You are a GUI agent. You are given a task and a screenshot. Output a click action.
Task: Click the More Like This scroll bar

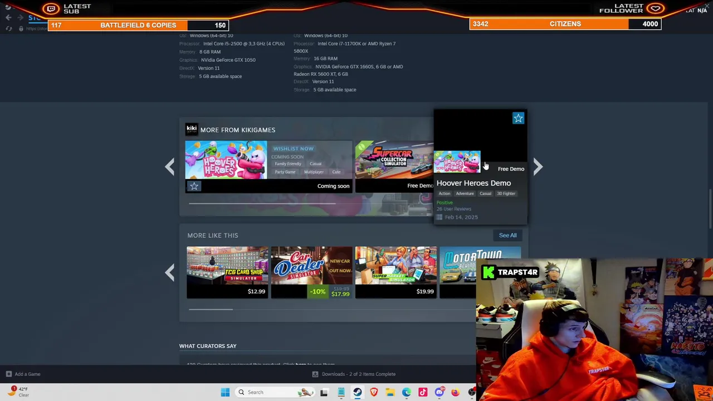coord(210,309)
